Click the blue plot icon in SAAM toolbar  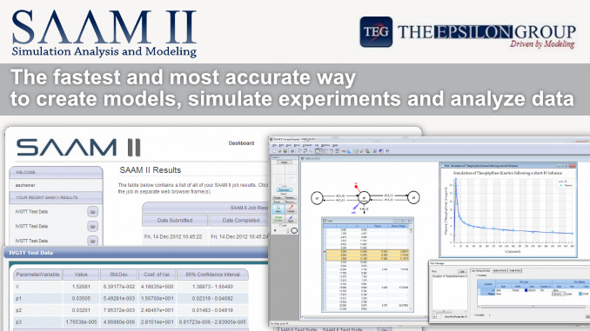click(349, 151)
